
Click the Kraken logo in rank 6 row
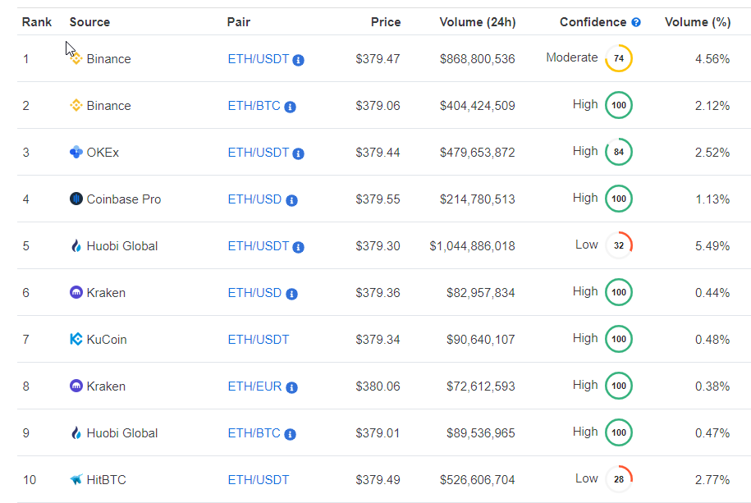76,292
